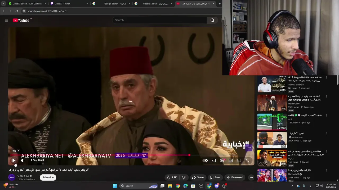Image resolution: width=339 pixels, height=190 pixels.
Task: Like the video (8.9K thumbs up)
Action: (172, 177)
